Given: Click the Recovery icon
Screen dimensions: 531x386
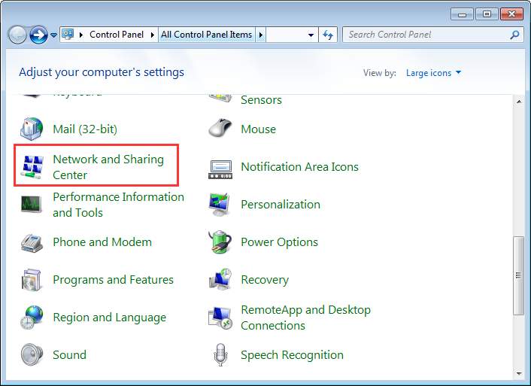Looking at the screenshot, I should (220, 279).
